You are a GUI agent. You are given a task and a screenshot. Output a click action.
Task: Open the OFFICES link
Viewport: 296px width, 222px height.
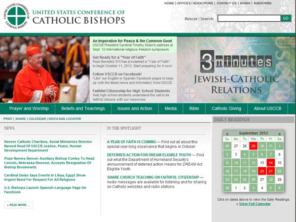tap(184, 3)
